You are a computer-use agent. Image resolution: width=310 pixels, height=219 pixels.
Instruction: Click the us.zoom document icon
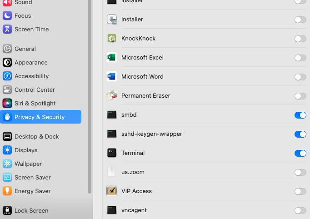tap(112, 172)
